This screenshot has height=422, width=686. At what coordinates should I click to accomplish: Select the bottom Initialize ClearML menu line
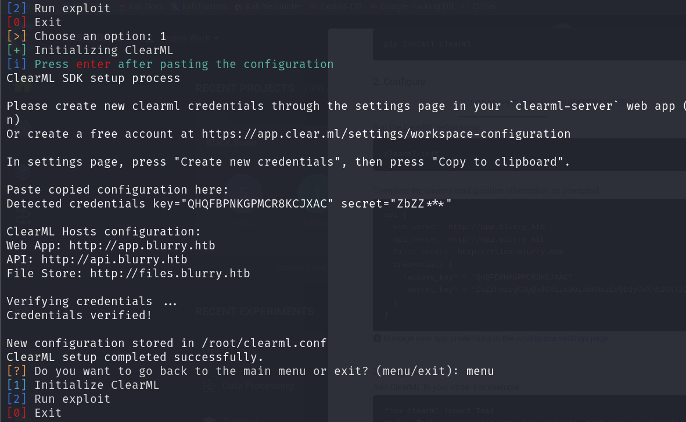[83, 385]
